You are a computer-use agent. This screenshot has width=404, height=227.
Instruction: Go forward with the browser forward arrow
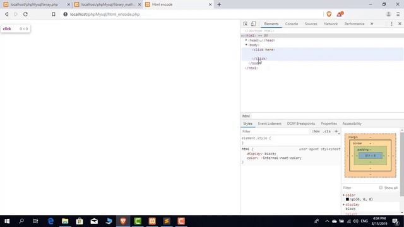(x=16, y=14)
